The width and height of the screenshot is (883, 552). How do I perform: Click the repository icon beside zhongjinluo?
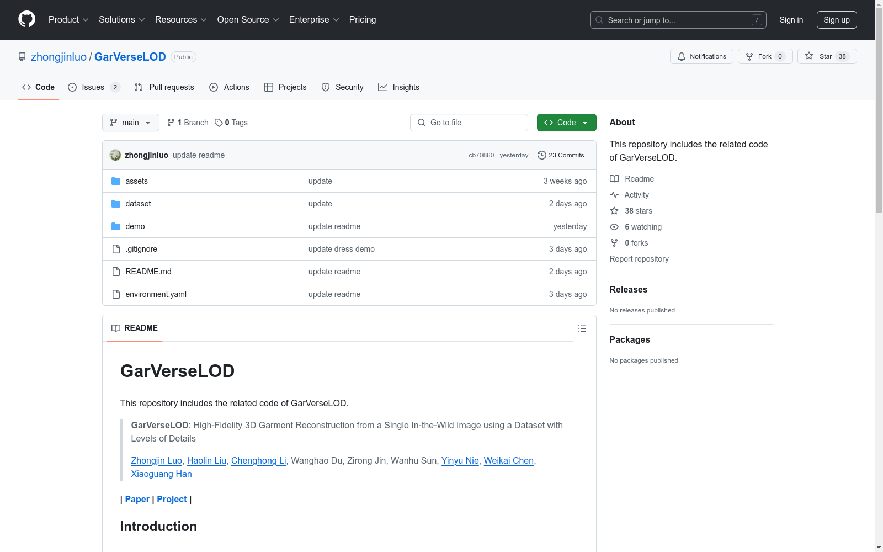[22, 57]
